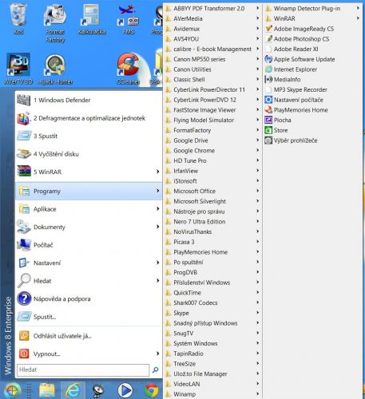Launch Internet Explorer from programs list
This screenshot has height=399, width=365.
[311, 69]
